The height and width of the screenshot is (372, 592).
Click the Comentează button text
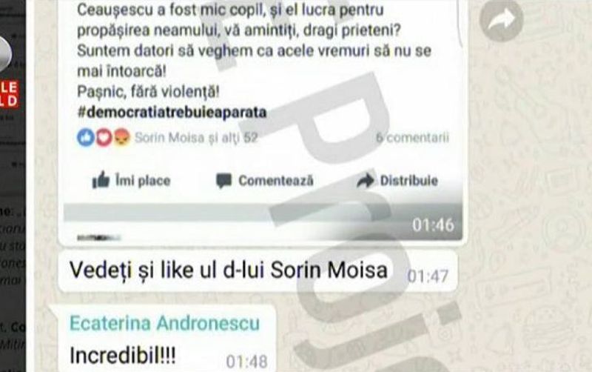(x=276, y=181)
